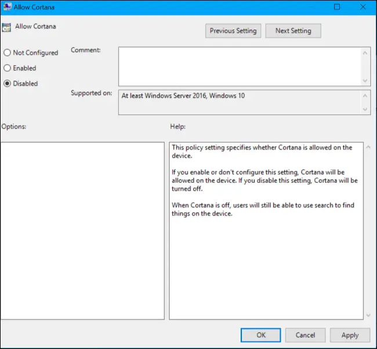The image size is (377, 349).
Task: Click the Apply button
Action: (x=350, y=335)
